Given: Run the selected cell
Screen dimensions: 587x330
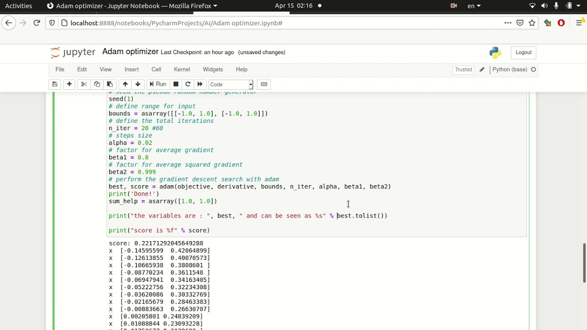Looking at the screenshot, I should [x=157, y=84].
